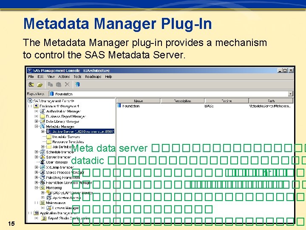The image size is (306, 230).
Task: Open the View menu
Action: pos(51,77)
